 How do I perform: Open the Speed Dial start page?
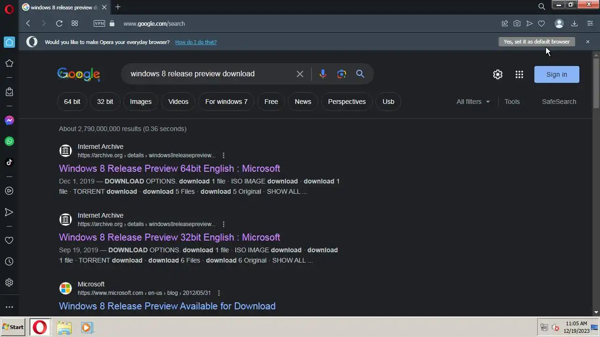pyautogui.click(x=75, y=23)
